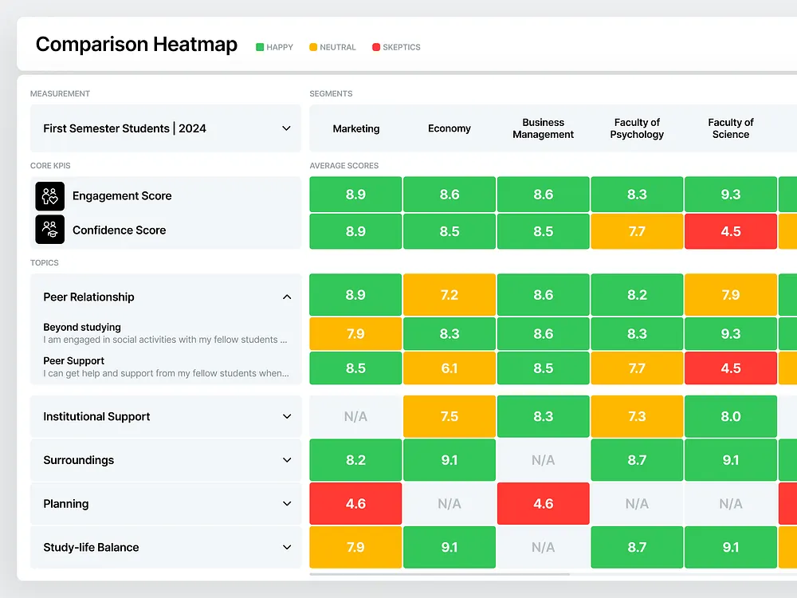
Task: Click the red 4.5 Confidence cell under Faculty of Science
Action: tap(731, 231)
